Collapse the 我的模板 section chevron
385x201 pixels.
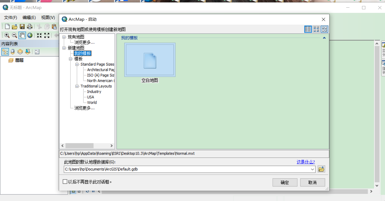point(324,38)
